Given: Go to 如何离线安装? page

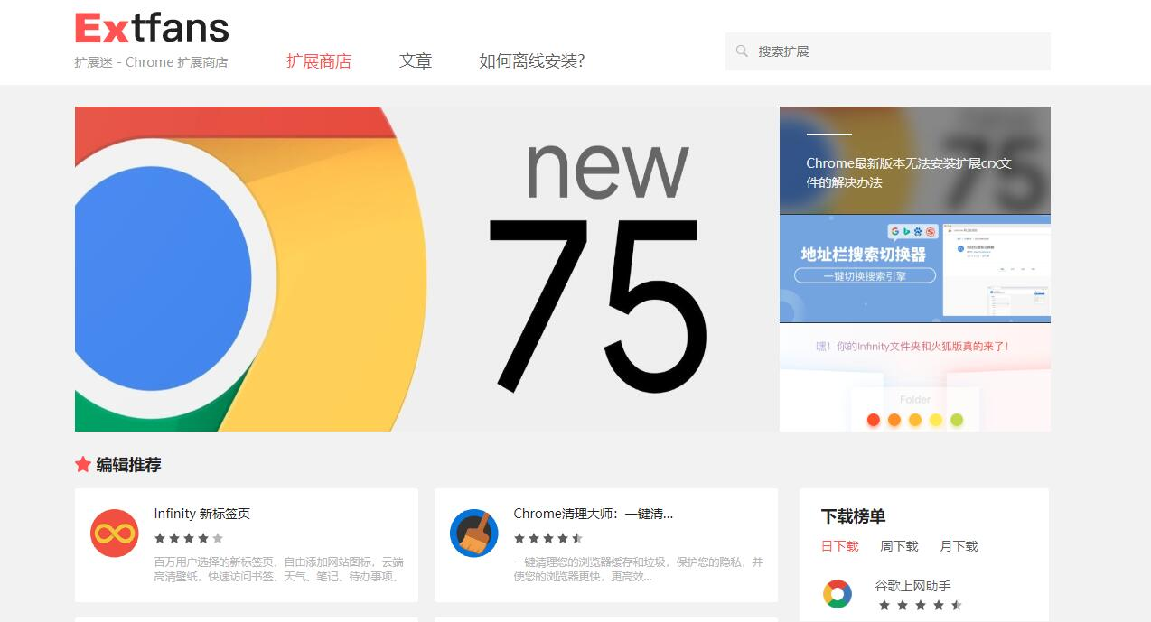Looking at the screenshot, I should pos(532,61).
